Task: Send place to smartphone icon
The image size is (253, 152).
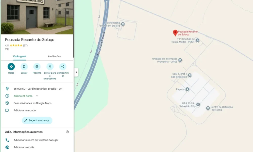Action: coord(50,67)
